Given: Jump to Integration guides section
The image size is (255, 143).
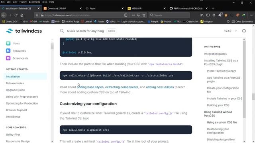Looking at the screenshot, I should point(215,54).
